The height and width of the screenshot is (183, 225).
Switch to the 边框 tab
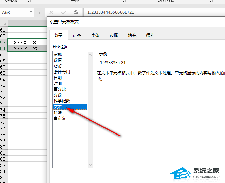[113, 35]
